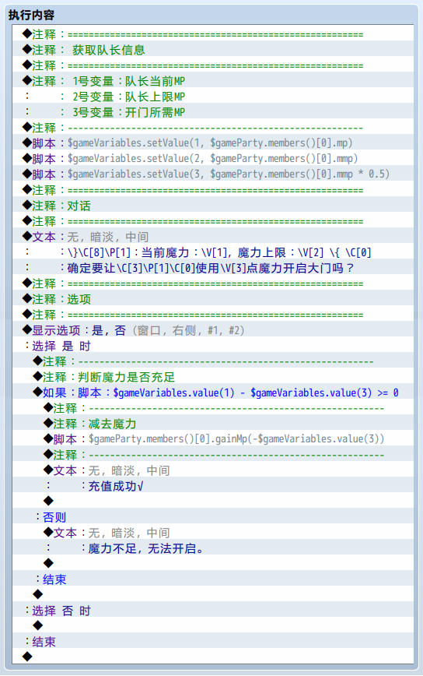Select the final purple 结束 line
This screenshot has height=676, width=423.
click(213, 642)
